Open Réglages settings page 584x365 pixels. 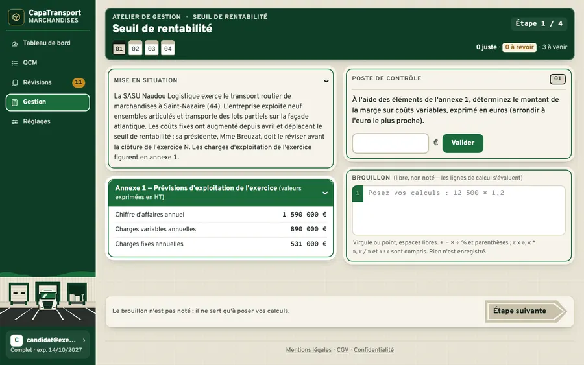(47, 121)
